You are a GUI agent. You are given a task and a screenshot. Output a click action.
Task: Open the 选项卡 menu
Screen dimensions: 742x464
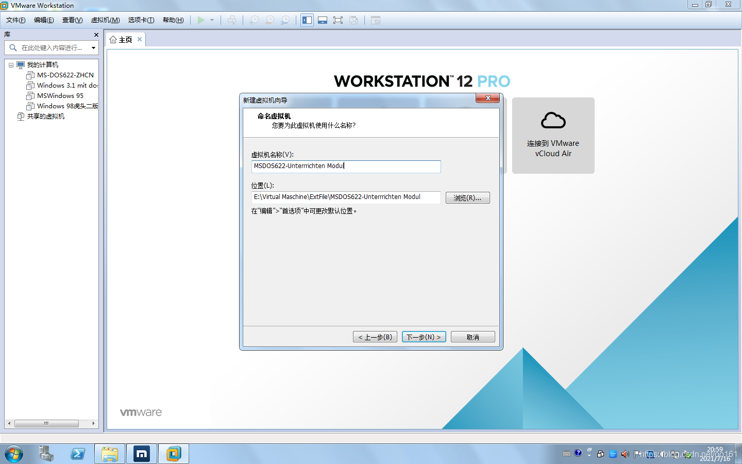click(x=141, y=20)
